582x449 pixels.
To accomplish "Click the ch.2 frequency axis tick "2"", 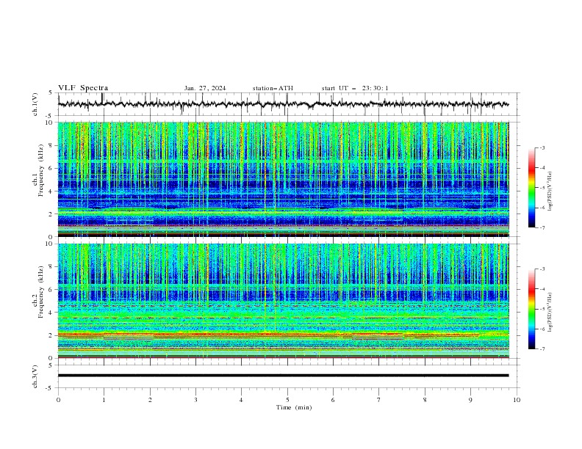I will pos(51,335).
